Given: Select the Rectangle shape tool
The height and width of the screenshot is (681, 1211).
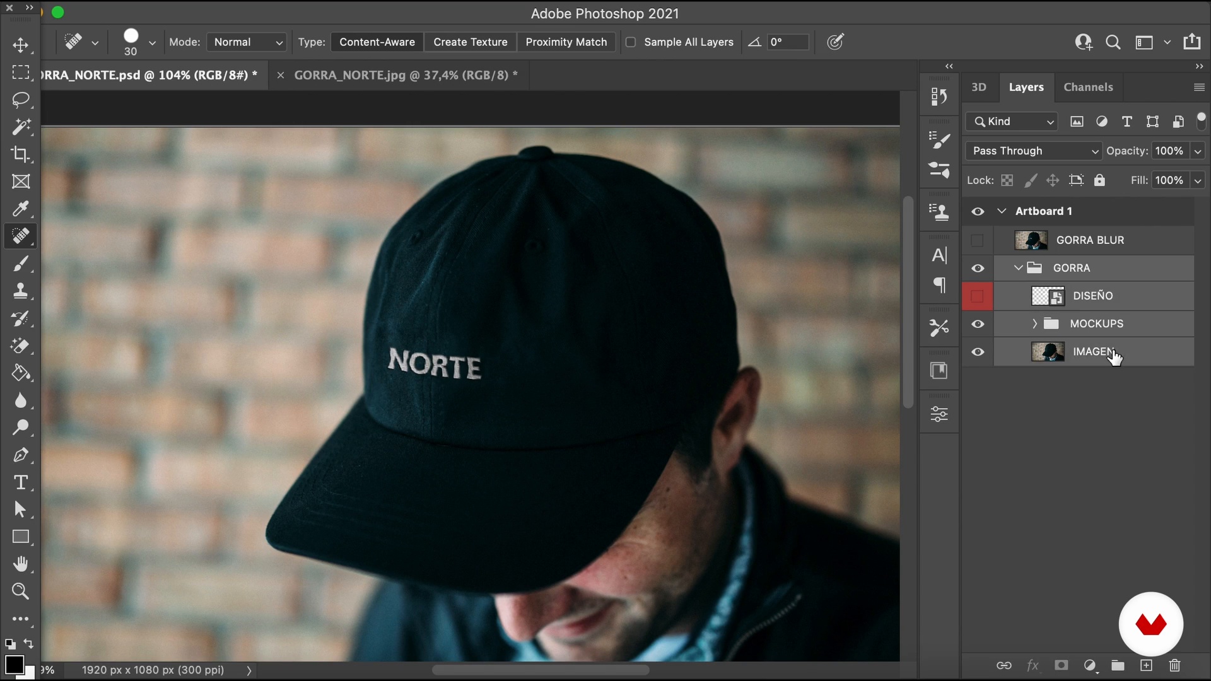Looking at the screenshot, I should tap(21, 537).
